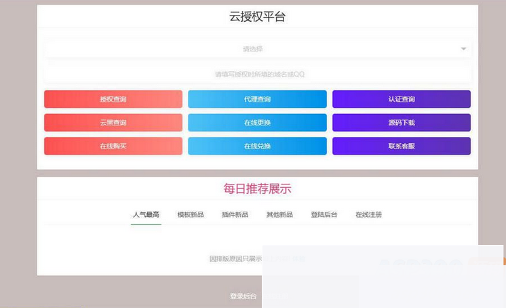The image size is (506, 308).
Task: Click the 每日推荐展示 section heading
Action: point(257,189)
